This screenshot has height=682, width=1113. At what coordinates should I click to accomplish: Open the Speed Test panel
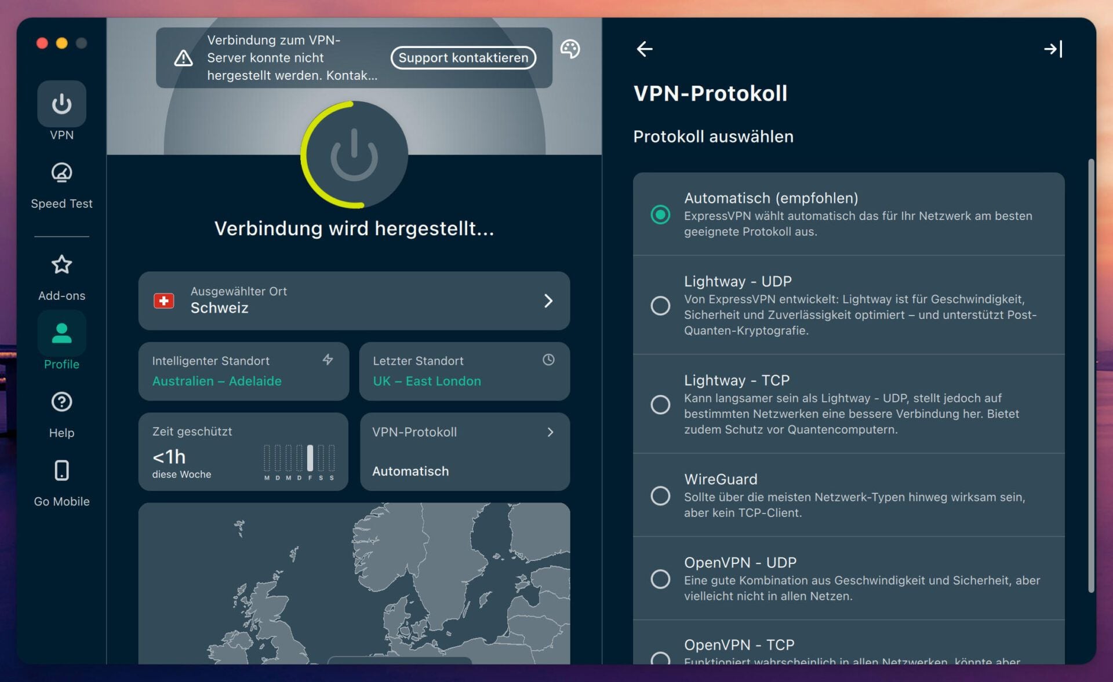61,173
